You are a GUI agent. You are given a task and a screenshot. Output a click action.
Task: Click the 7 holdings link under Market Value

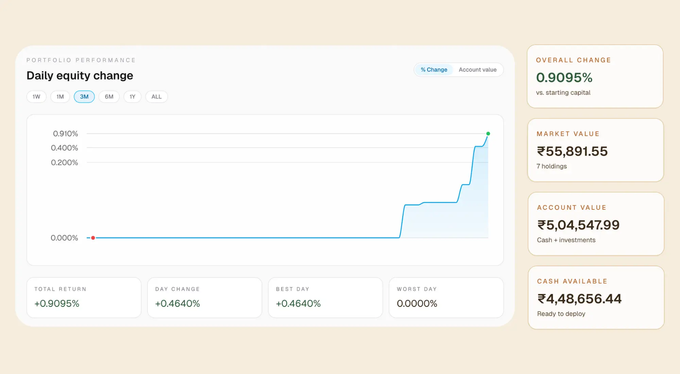[551, 166]
